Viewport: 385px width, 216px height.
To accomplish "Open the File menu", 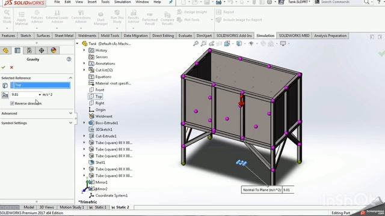I will pyautogui.click(x=57, y=2).
